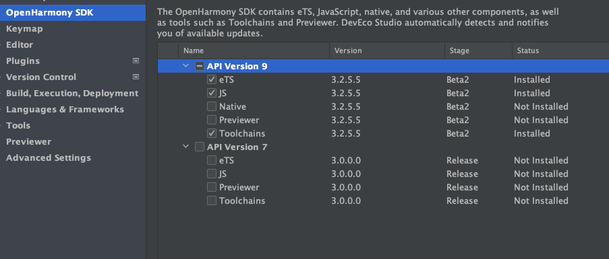Click Toolchains 3.0.0.0 version cell

(346, 201)
